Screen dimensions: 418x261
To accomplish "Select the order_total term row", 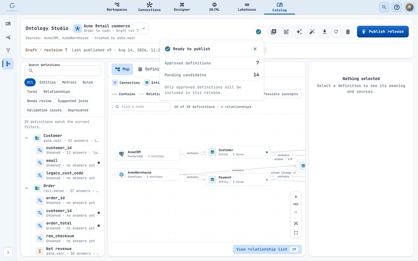I will point(68,225).
